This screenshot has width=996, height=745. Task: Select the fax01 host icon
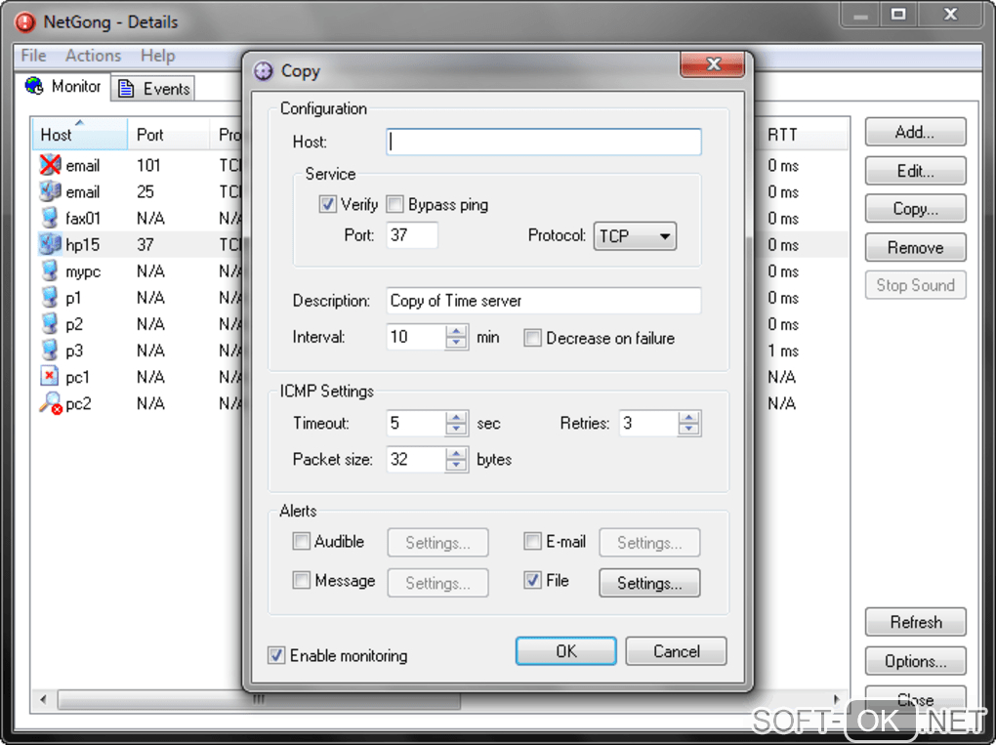[x=50, y=218]
